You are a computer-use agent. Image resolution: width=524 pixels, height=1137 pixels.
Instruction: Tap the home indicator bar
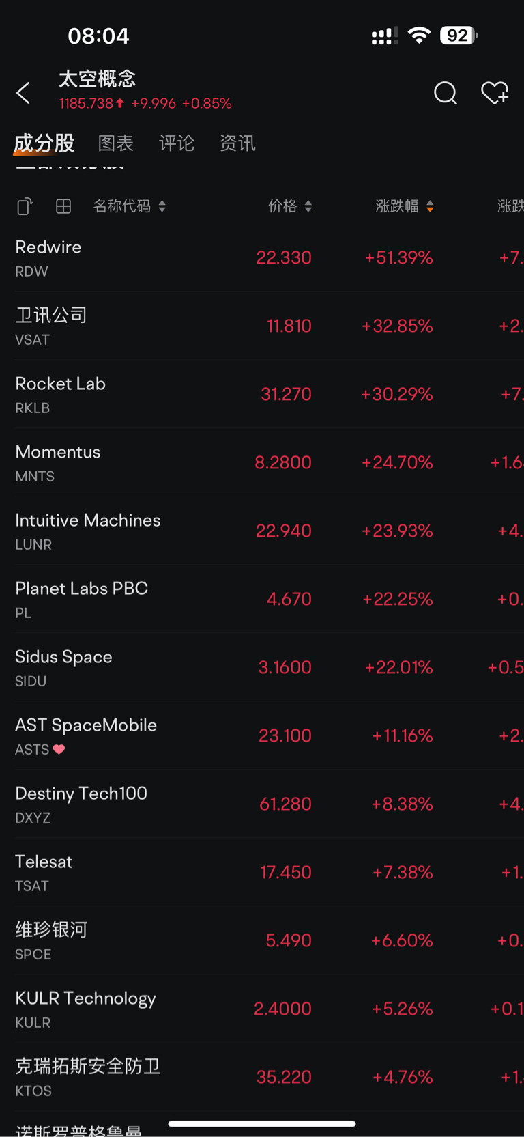(262, 1123)
